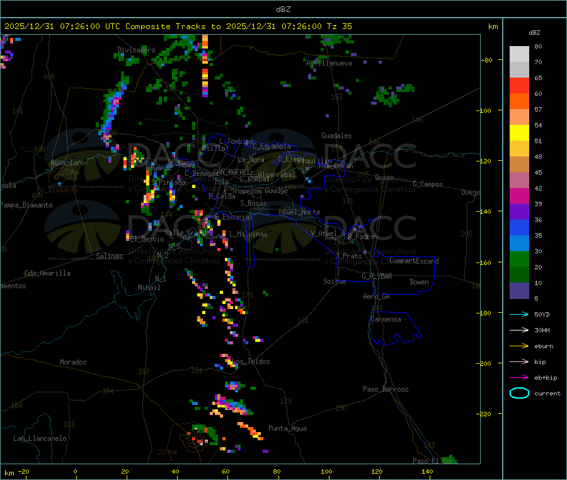Click the 'Atuel_Norte' map label

[299, 212]
